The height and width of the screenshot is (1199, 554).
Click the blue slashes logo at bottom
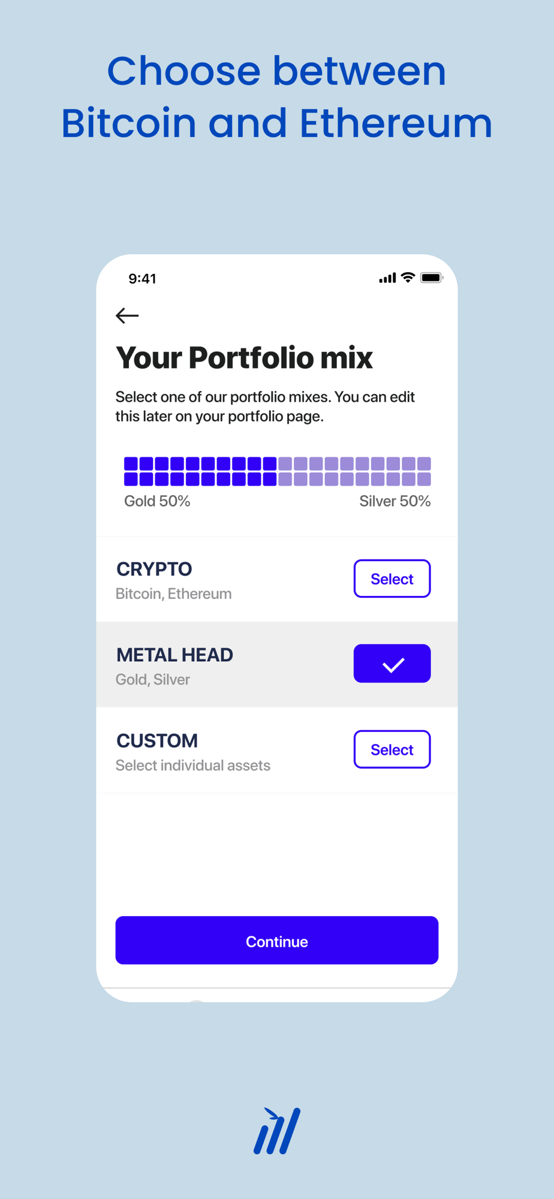tap(277, 1131)
